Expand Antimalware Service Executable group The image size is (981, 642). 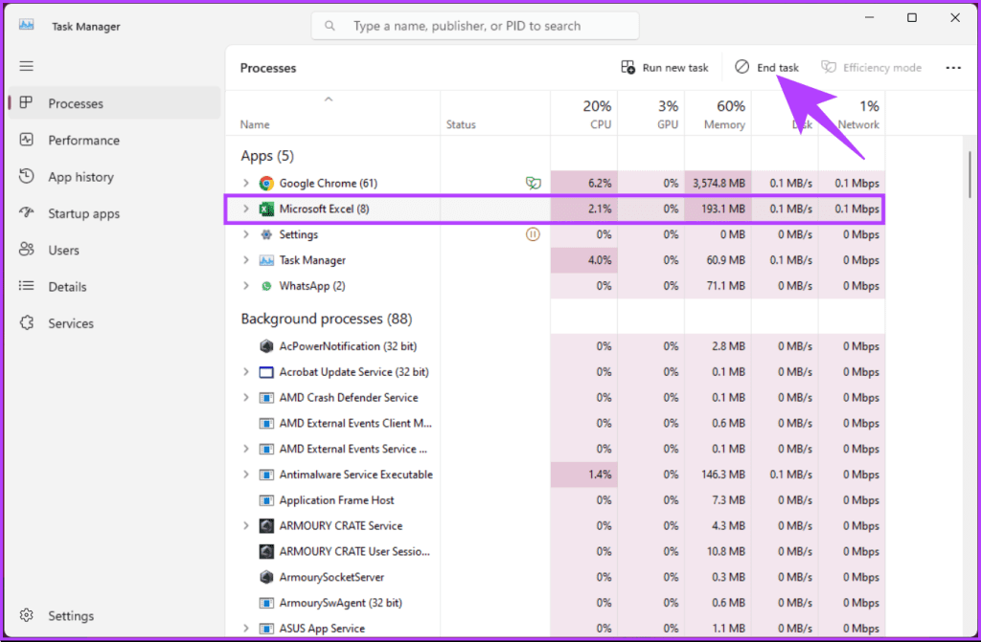[246, 475]
